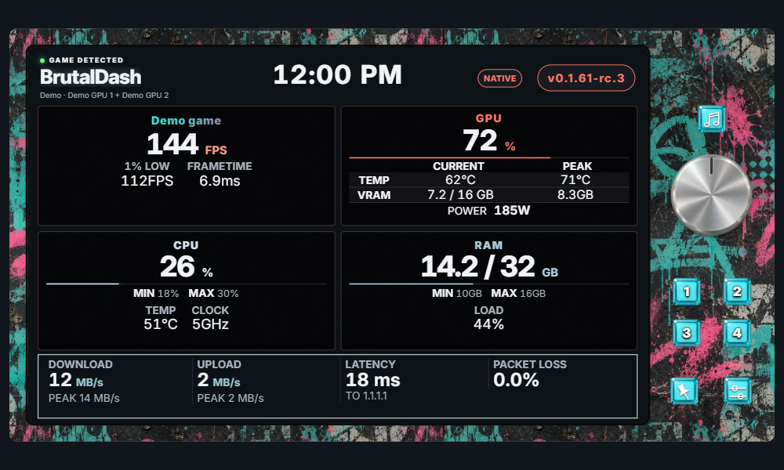The image size is (784, 470).
Task: Click the NATIVE mode badge
Action: tap(499, 78)
